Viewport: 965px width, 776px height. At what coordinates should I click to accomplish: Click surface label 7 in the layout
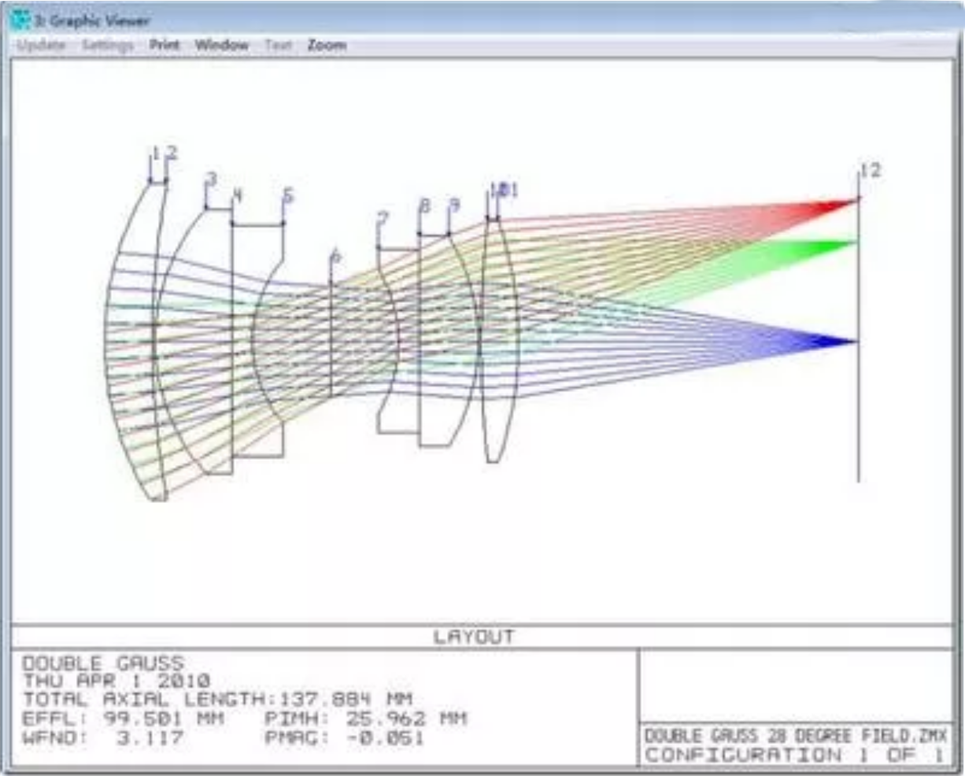point(383,220)
